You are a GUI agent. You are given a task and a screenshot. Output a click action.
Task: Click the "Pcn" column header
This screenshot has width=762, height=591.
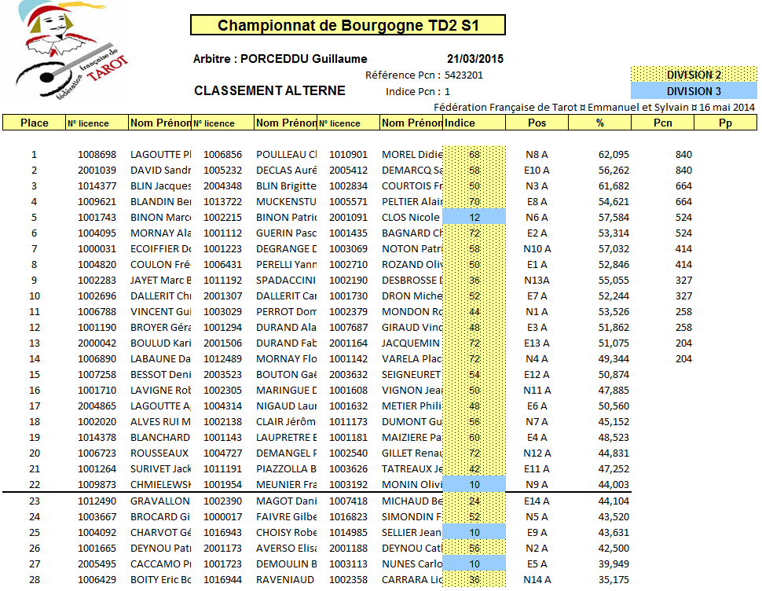coord(663,123)
